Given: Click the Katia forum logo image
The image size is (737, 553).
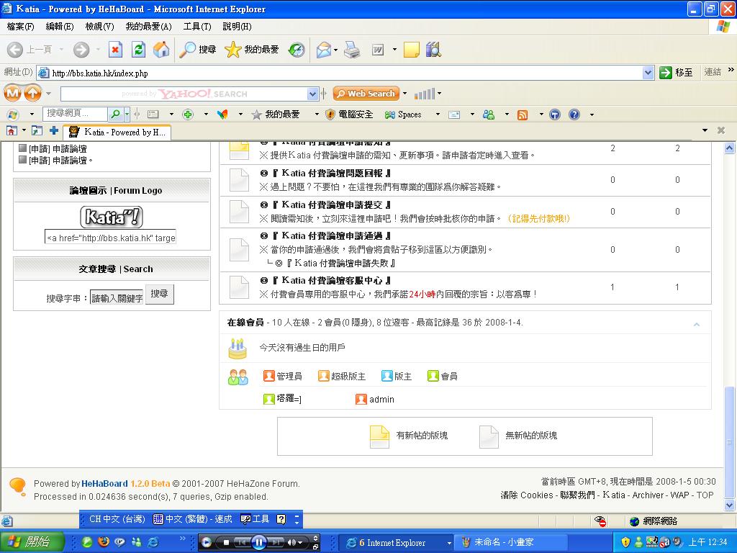Looking at the screenshot, I should (x=112, y=217).
